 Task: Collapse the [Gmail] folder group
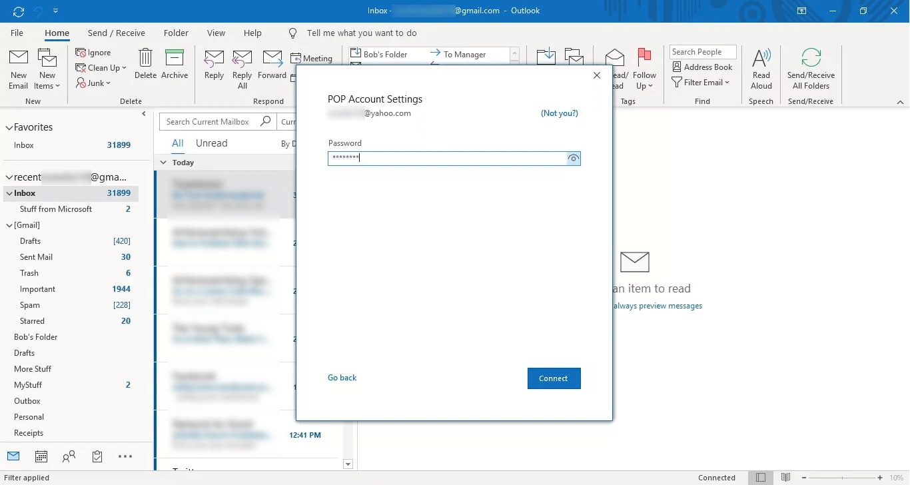(x=9, y=225)
